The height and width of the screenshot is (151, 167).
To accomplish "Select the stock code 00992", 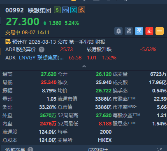I will pyautogui.click(x=14, y=10).
